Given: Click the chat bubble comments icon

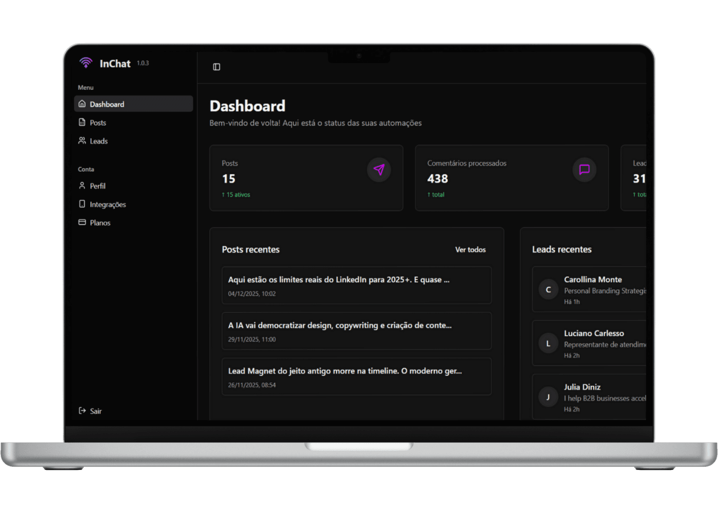Looking at the screenshot, I should 584,170.
